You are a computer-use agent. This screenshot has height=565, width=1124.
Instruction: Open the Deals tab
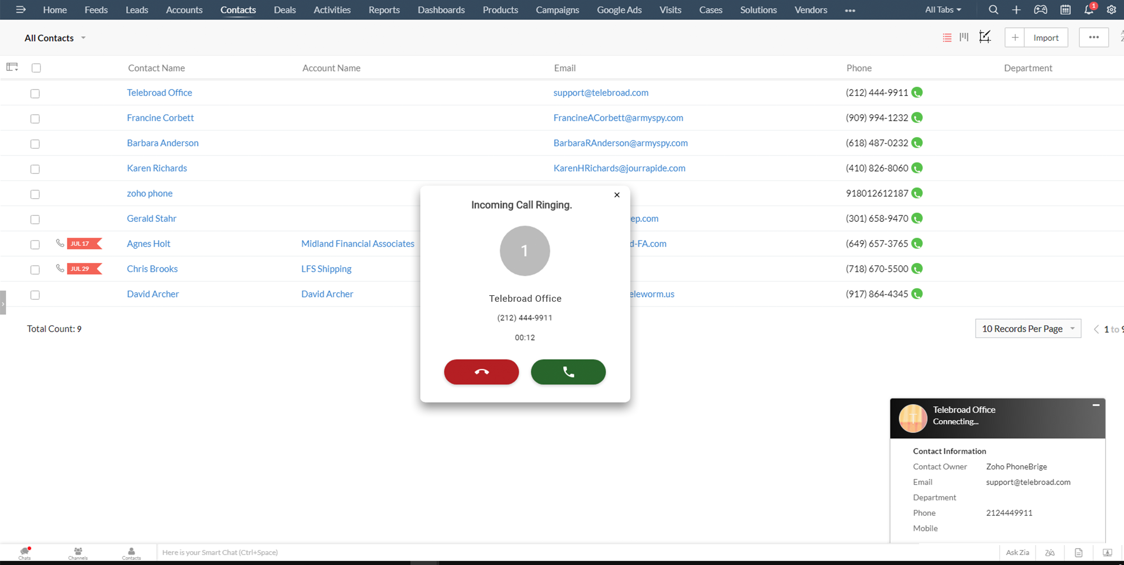[x=285, y=10]
